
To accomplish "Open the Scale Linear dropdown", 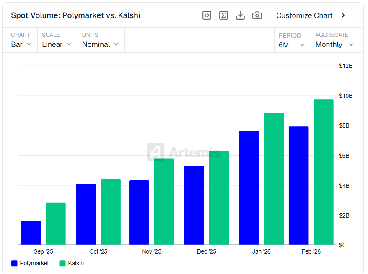I will (57, 44).
